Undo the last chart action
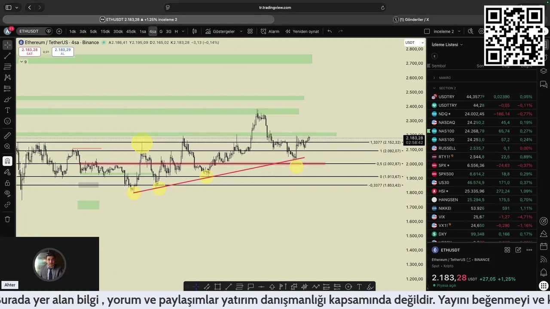Screen dimensions: 550x309 click(x=330, y=31)
